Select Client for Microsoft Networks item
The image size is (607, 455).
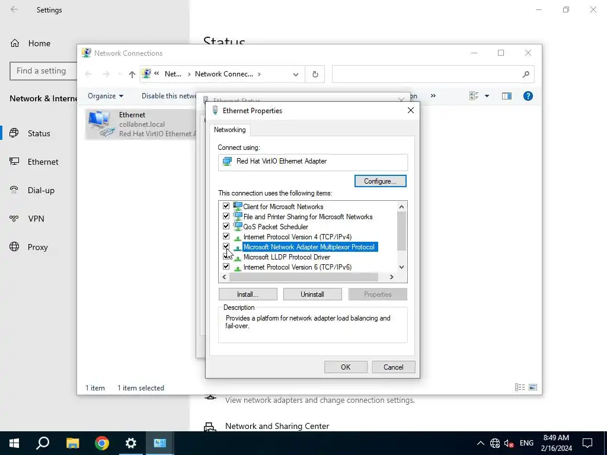click(283, 207)
